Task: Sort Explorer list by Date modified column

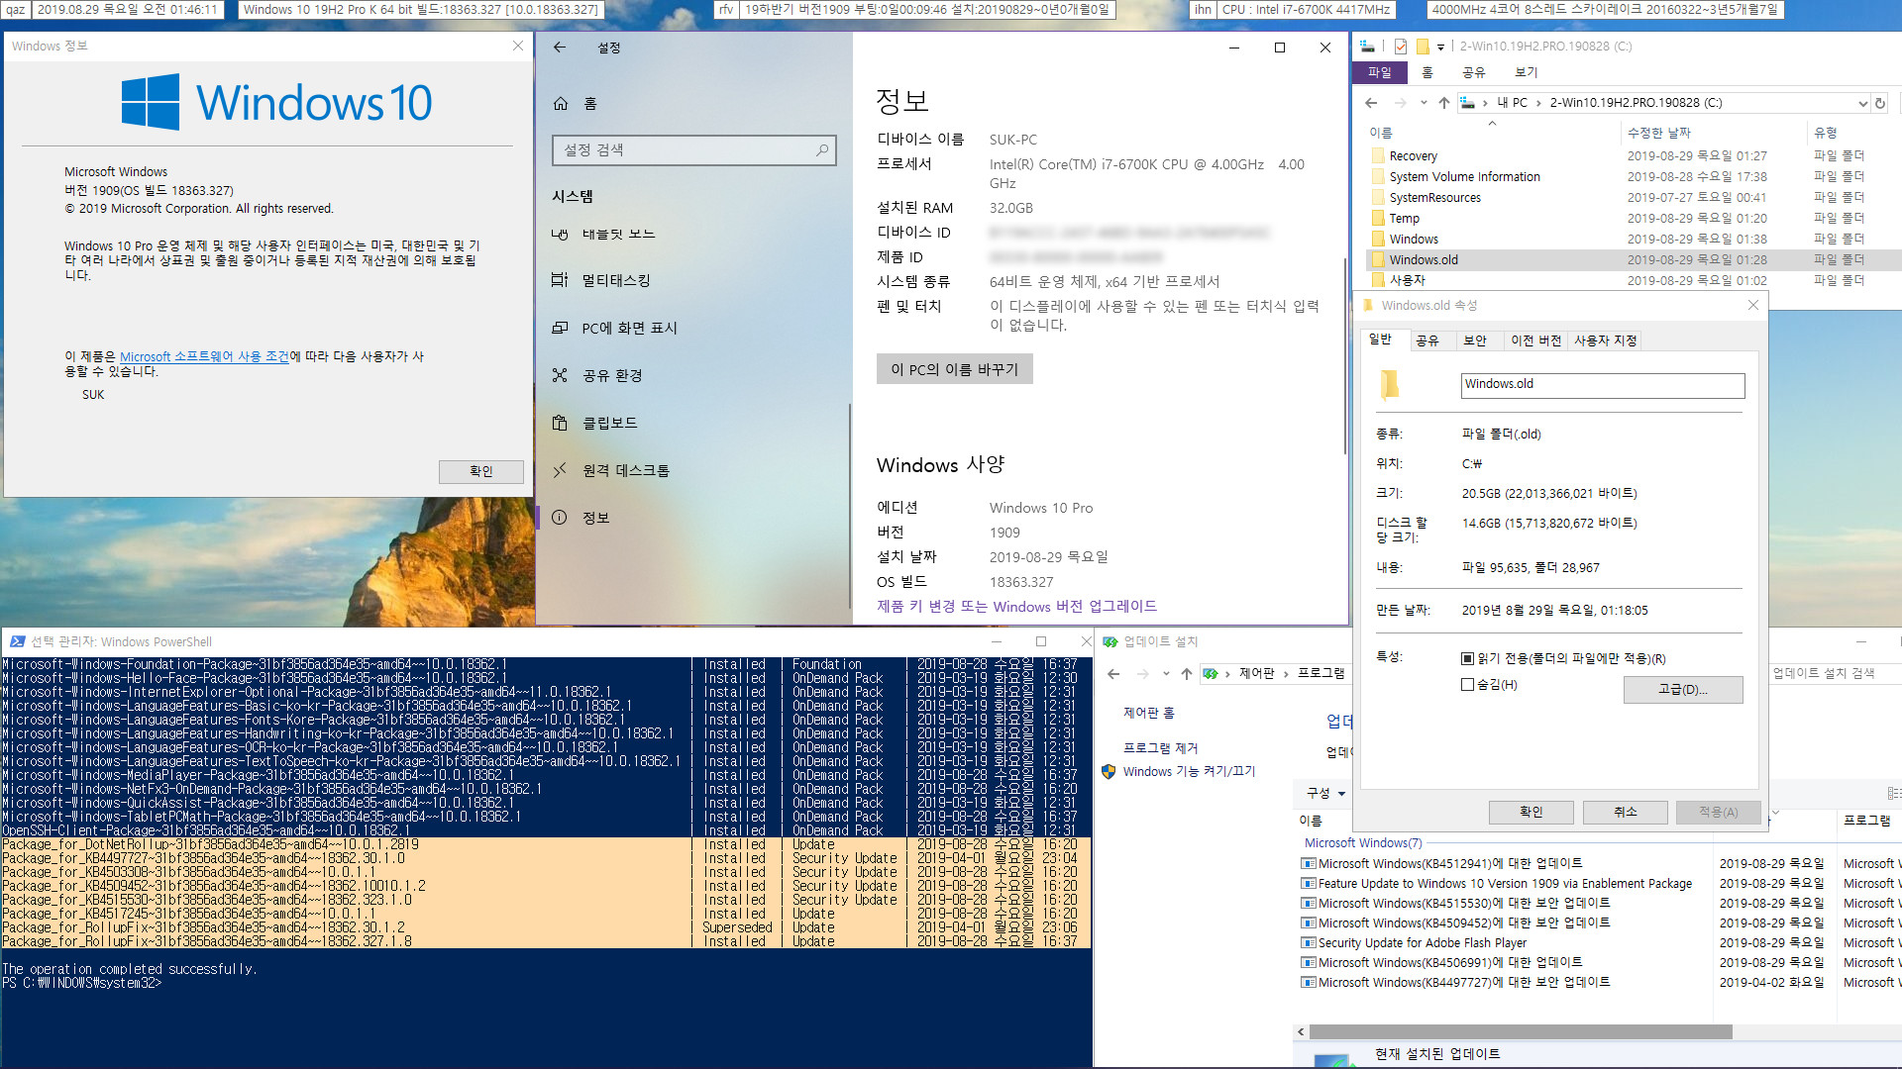Action: point(1658,134)
